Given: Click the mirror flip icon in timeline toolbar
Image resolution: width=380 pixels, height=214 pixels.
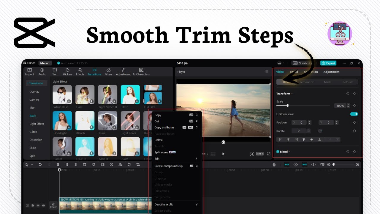Looking at the screenshot, I should (x=120, y=164).
